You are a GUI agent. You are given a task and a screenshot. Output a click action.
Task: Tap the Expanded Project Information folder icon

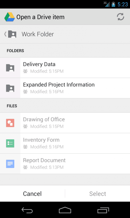point(10,88)
